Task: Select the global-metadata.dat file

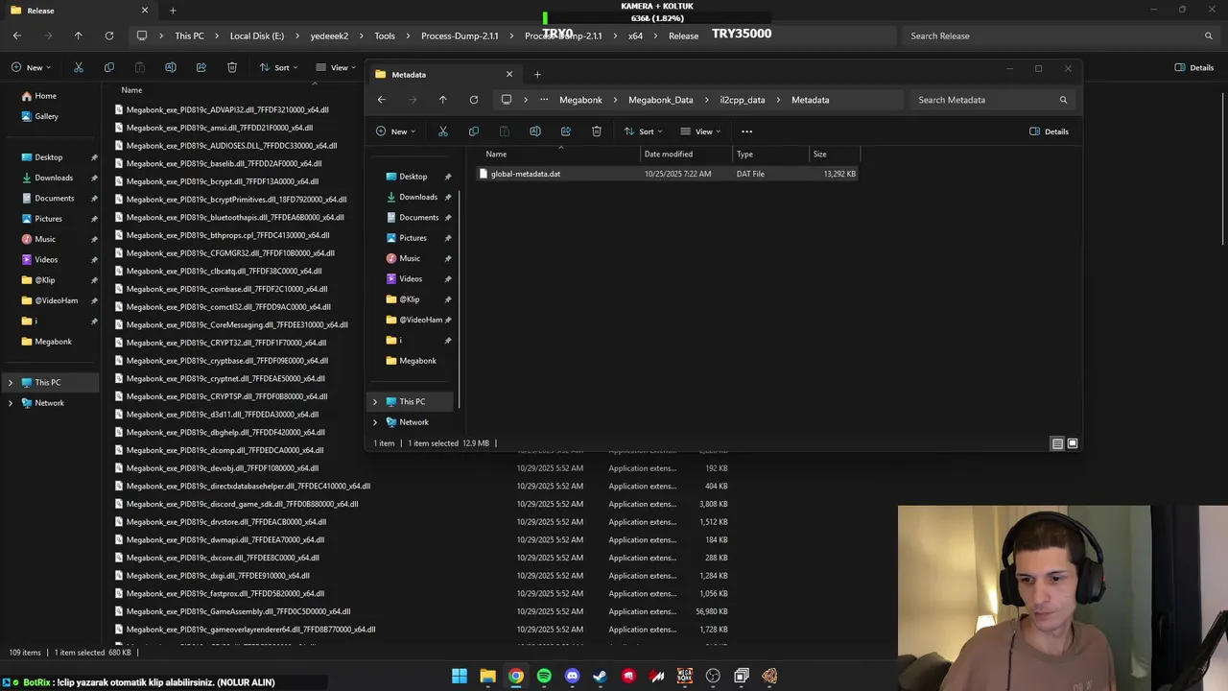Action: point(669,174)
